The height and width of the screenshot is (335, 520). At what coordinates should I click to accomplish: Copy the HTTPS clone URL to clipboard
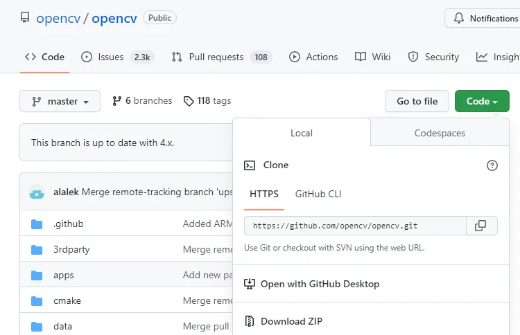coord(480,226)
